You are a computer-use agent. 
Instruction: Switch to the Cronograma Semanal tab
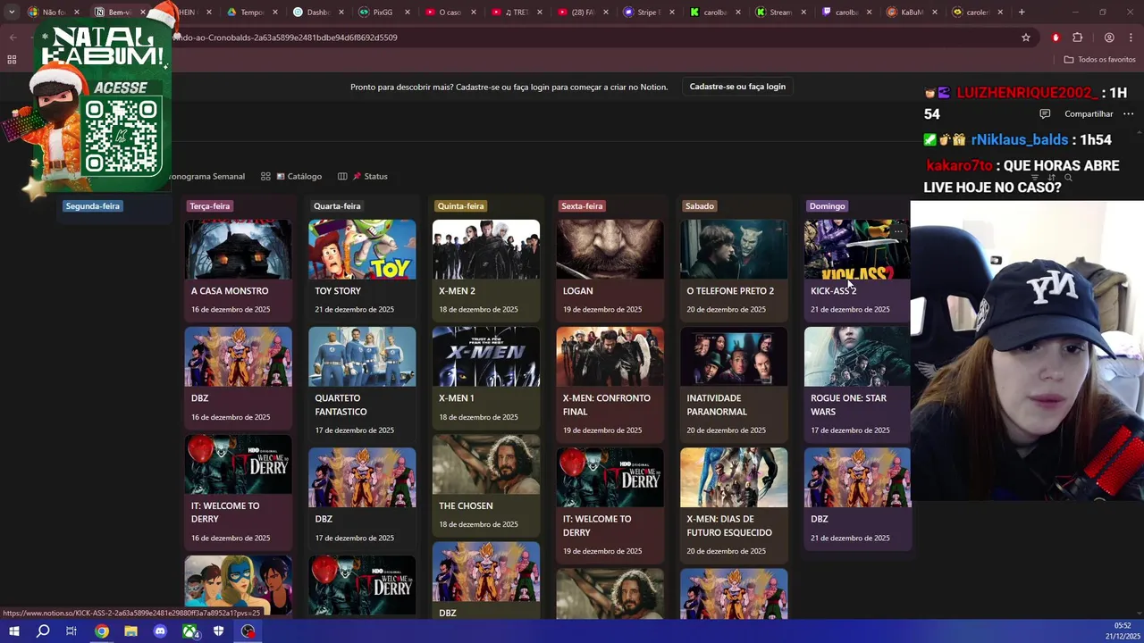206,177
